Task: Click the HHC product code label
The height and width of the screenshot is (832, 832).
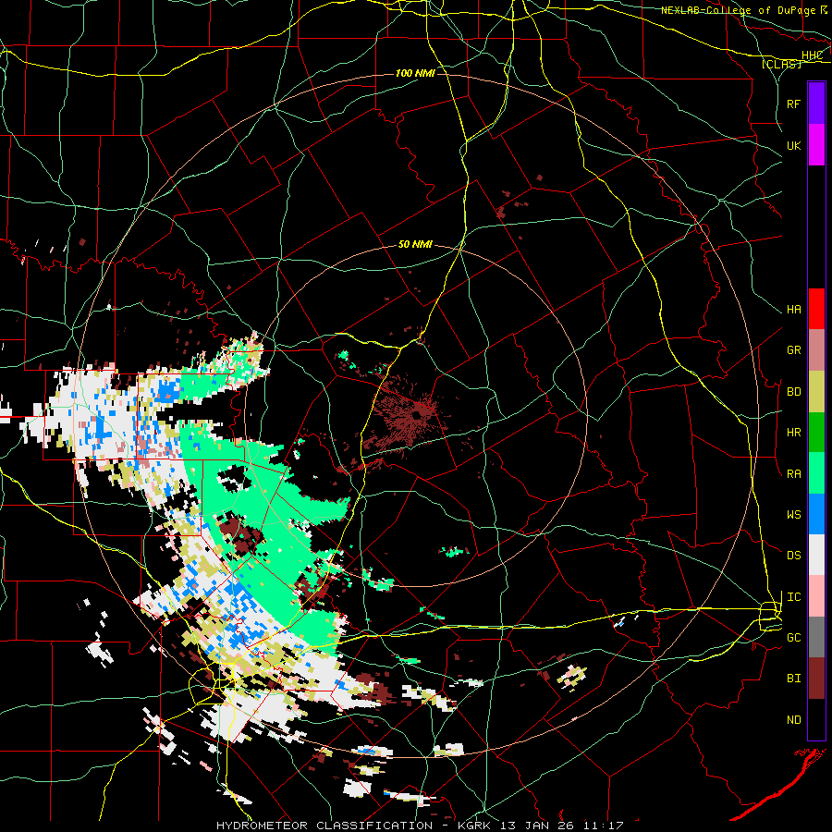Action: pyautogui.click(x=812, y=55)
